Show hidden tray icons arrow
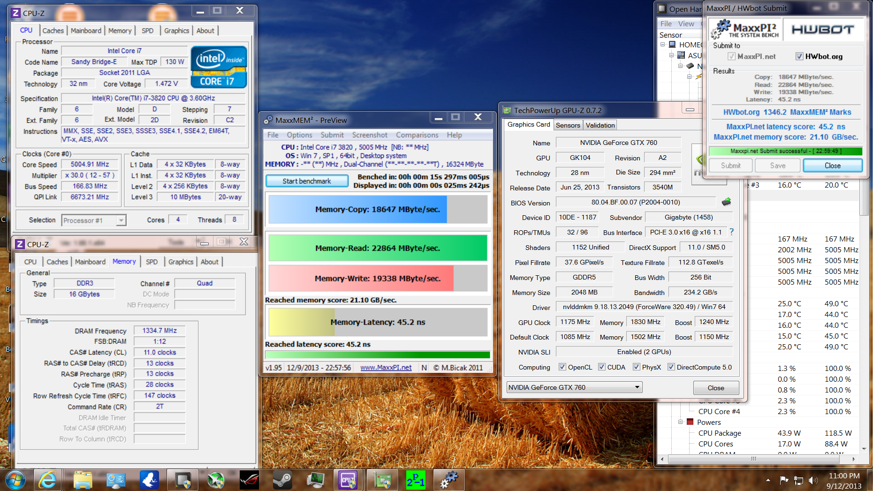This screenshot has width=873, height=491. coord(768,480)
